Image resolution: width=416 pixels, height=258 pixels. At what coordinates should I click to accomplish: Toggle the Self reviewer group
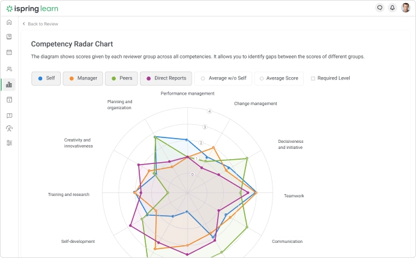[x=46, y=78]
